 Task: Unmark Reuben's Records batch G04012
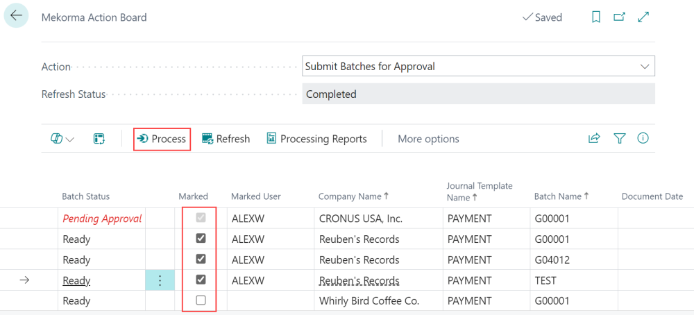pos(201,259)
